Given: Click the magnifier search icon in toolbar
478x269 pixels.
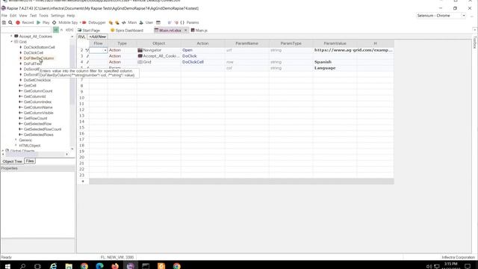Looking at the screenshot, I should tap(10, 22).
